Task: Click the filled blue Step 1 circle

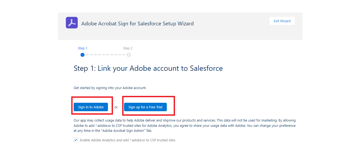Action: point(82,55)
